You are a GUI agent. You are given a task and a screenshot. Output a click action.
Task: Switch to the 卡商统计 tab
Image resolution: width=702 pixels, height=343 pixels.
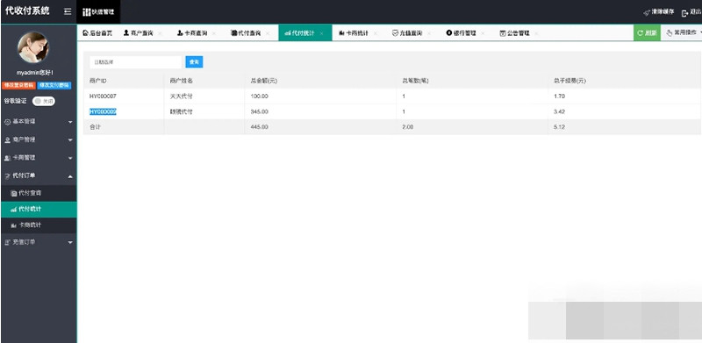(354, 33)
